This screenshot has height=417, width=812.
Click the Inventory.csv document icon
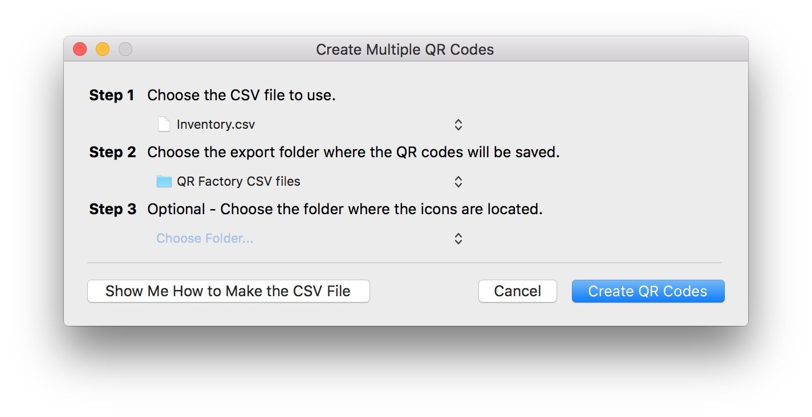click(x=164, y=124)
